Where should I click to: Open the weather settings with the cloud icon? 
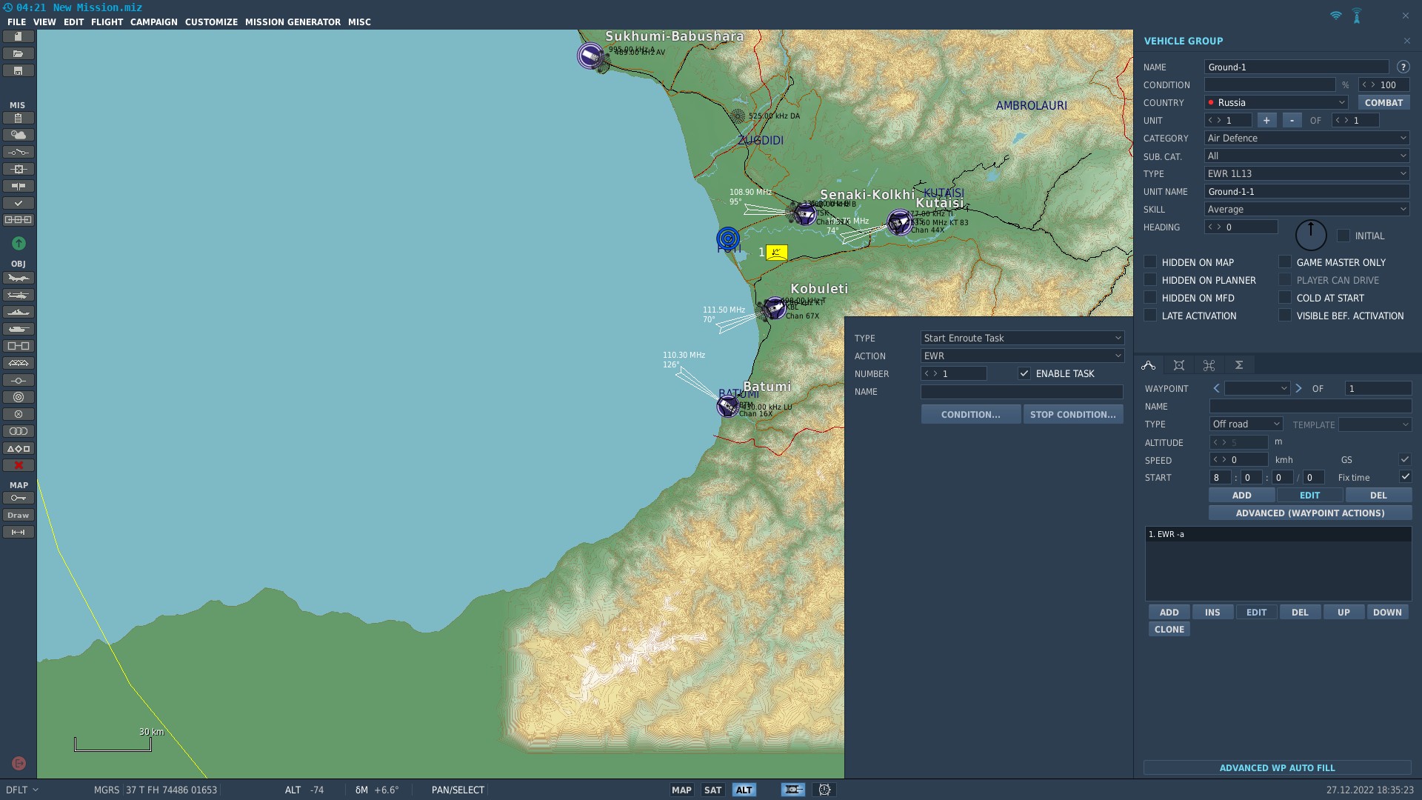click(19, 135)
